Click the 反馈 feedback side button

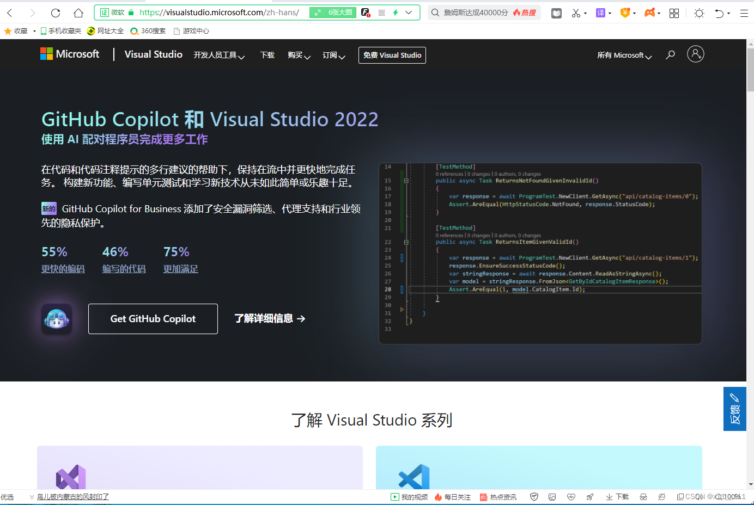[735, 409]
